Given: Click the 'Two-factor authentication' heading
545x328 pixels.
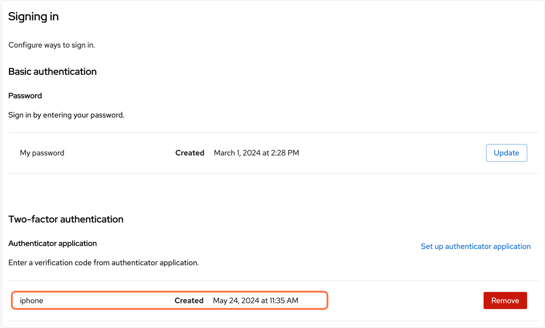Looking at the screenshot, I should tap(66, 219).
